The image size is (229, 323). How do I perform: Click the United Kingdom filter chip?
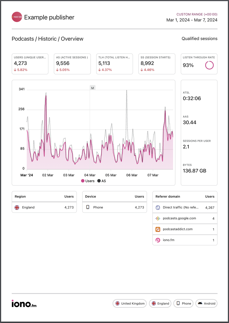pyautogui.click(x=130, y=303)
